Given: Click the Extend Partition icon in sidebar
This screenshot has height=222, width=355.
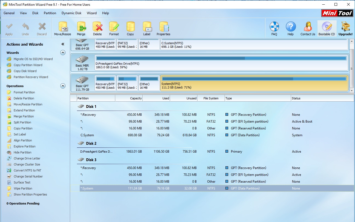Looking at the screenshot, I should [9, 110].
